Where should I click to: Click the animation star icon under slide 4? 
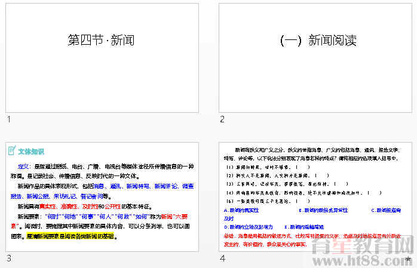(x=408, y=258)
